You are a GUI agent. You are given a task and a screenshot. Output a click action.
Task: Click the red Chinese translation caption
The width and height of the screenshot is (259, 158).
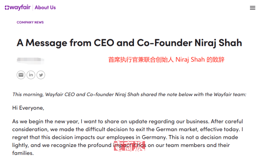[x=166, y=60]
